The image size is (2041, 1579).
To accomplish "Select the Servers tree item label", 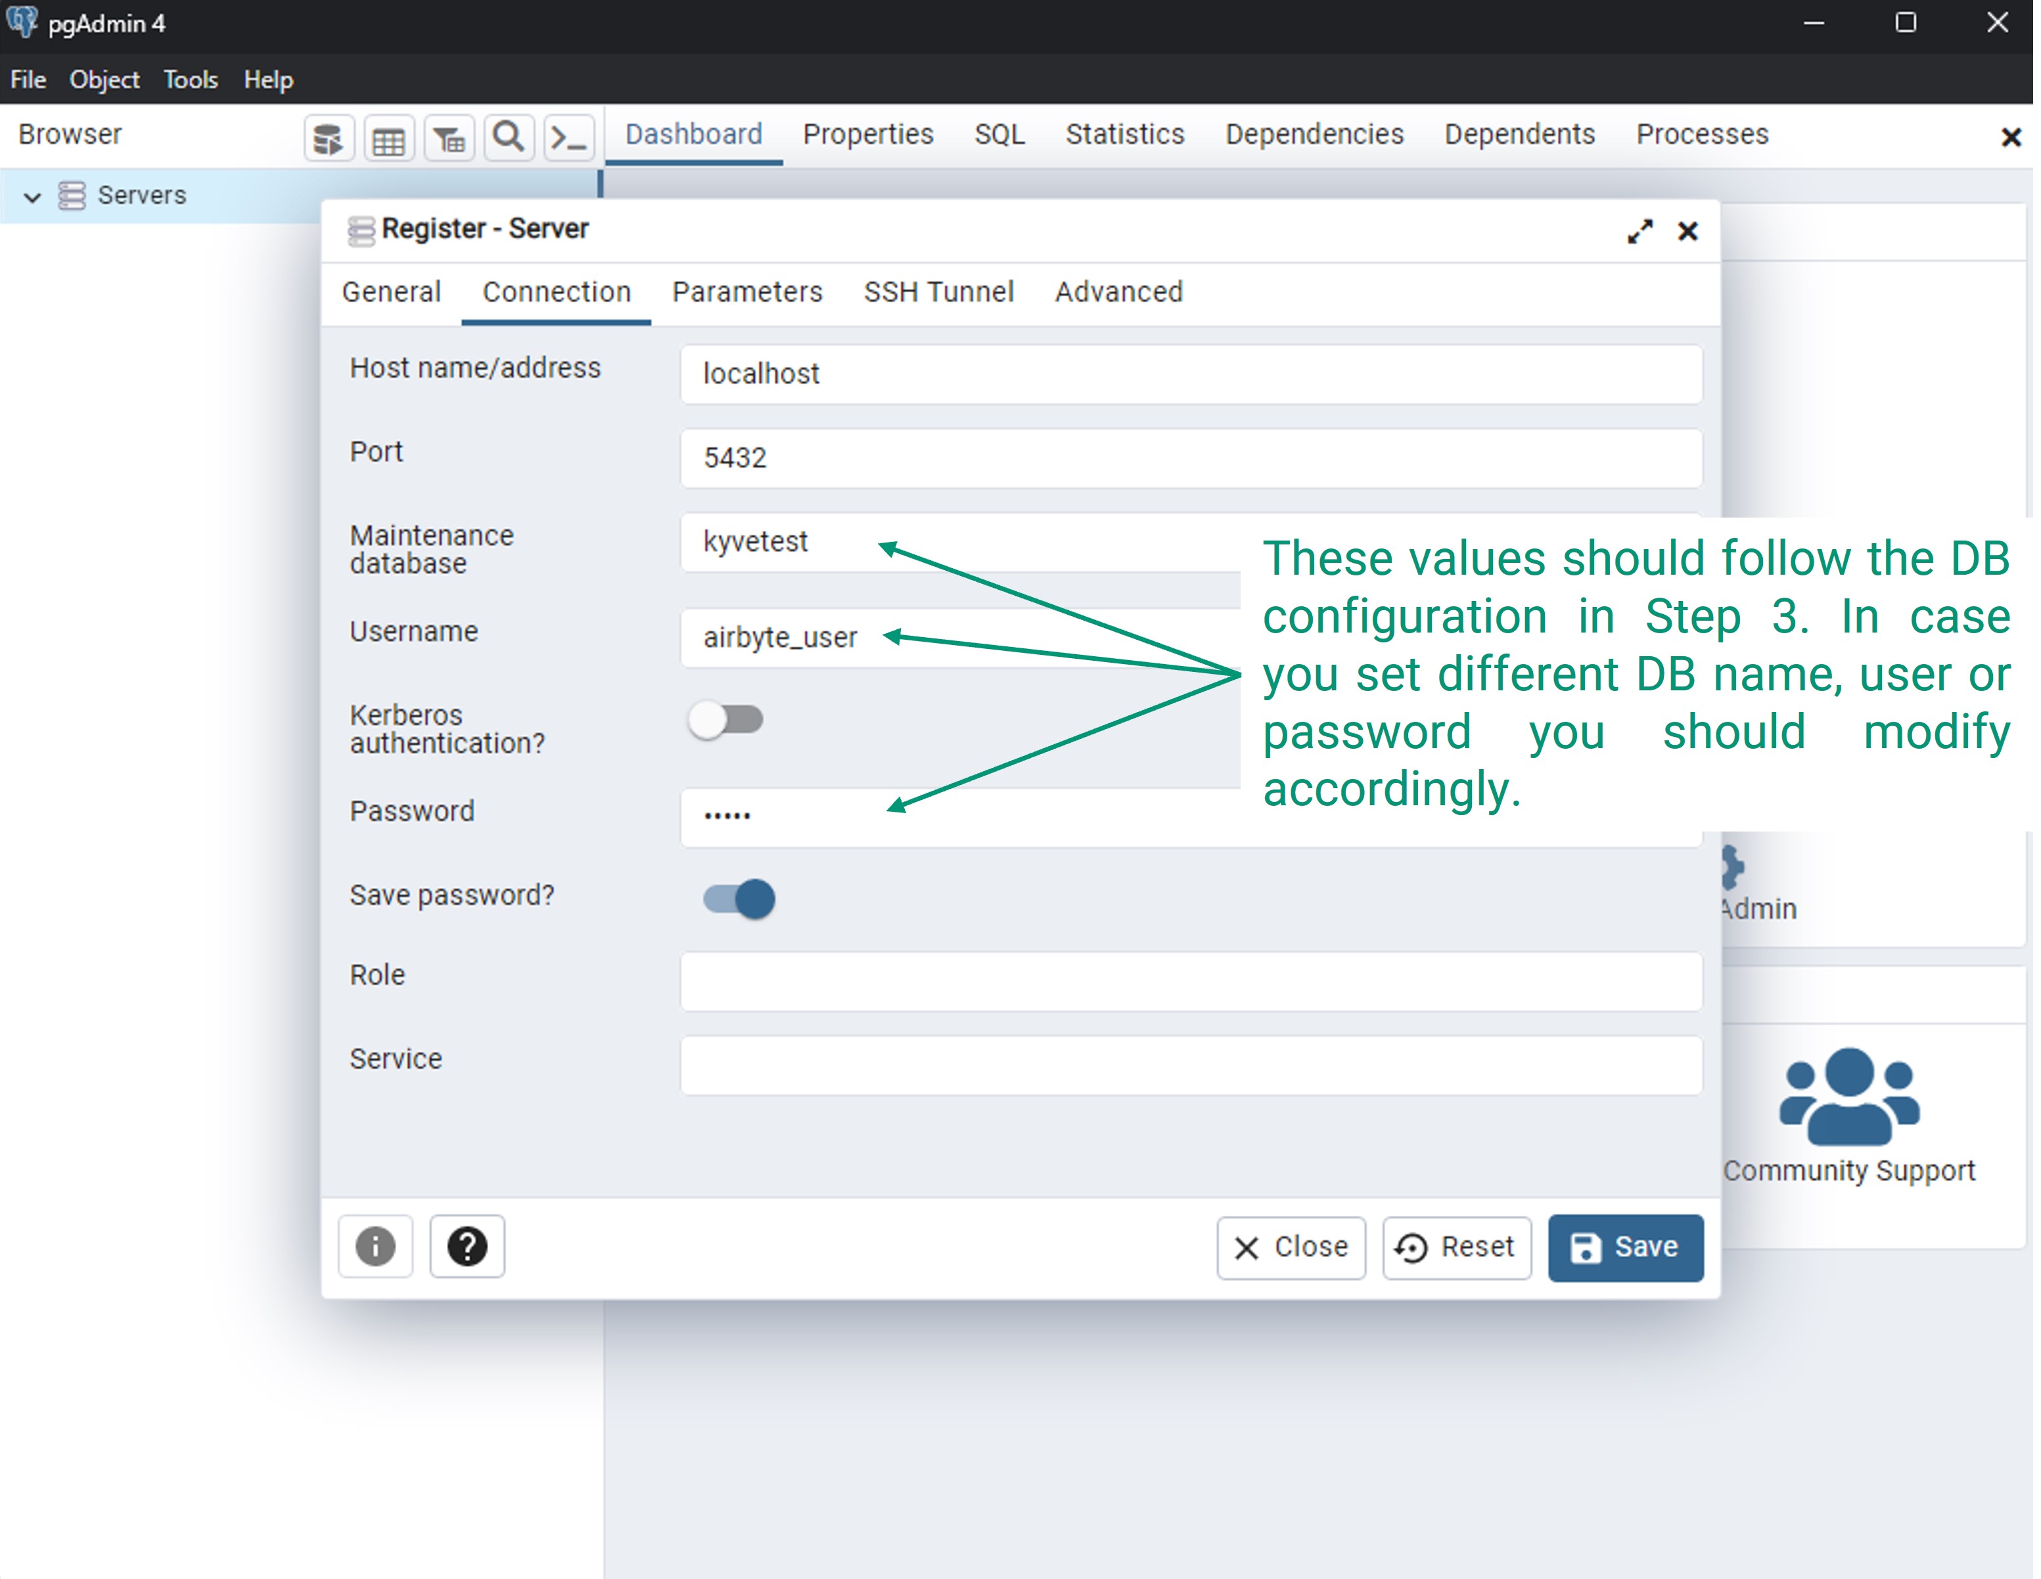I will pyautogui.click(x=142, y=195).
